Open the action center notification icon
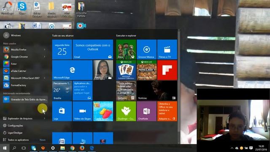270x152 pixels. coord(251,148)
